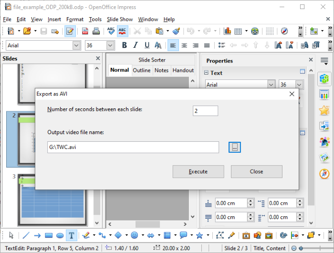Click Reduce Font size icon
The image size is (334, 253).
tap(289, 45)
